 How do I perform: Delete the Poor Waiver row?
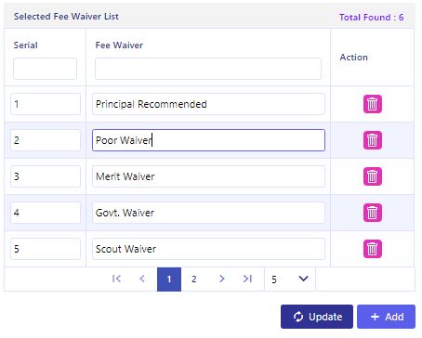pos(373,140)
